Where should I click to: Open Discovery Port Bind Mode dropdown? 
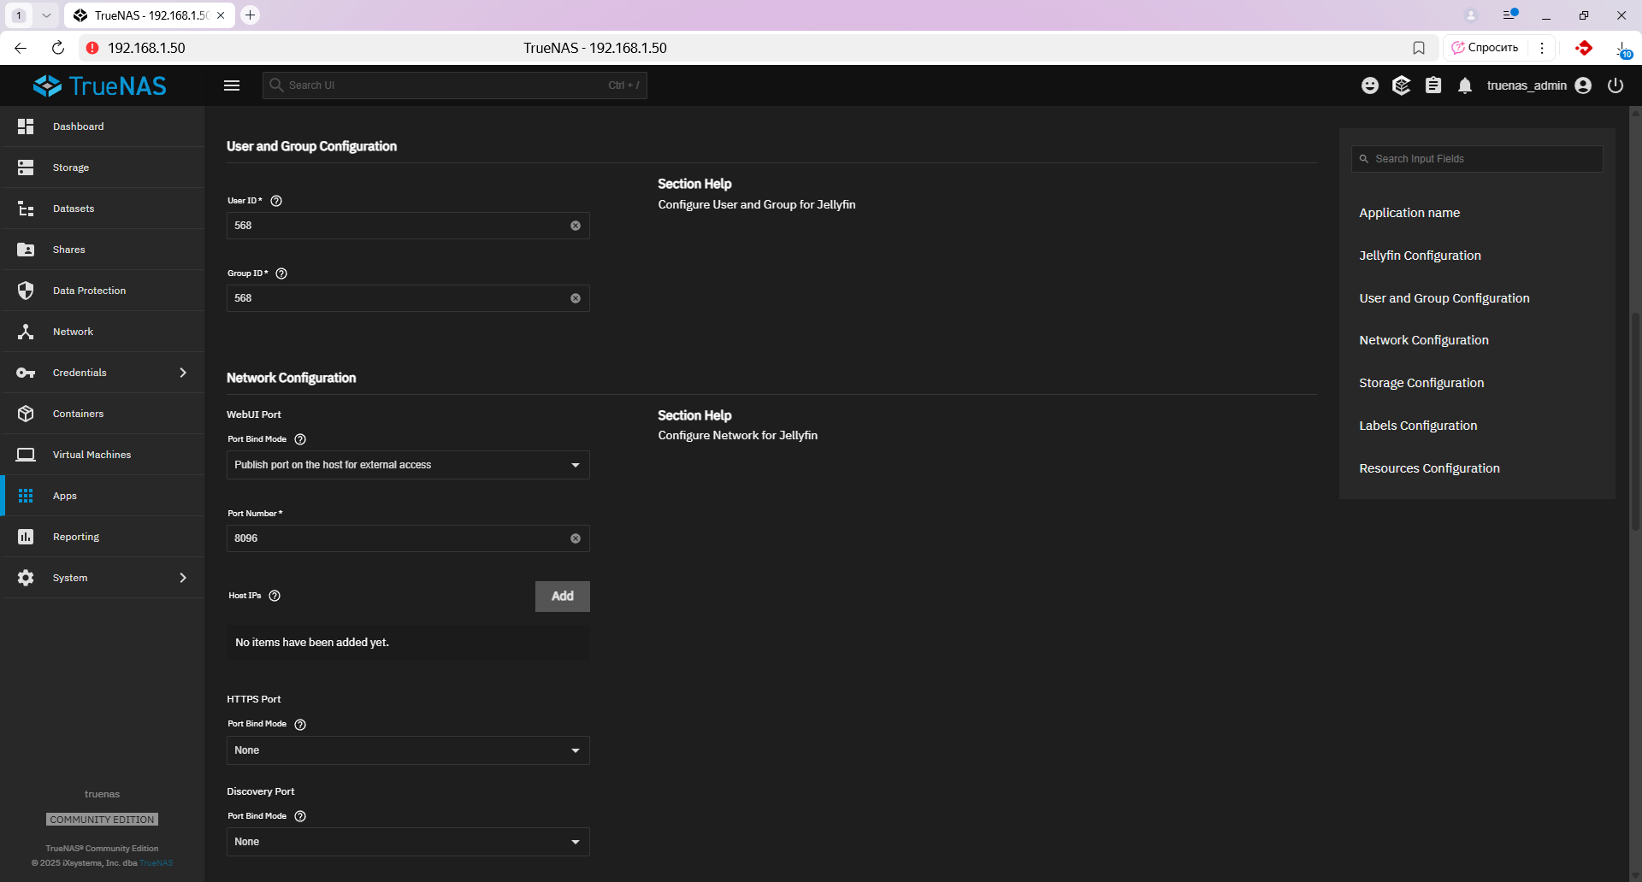click(x=408, y=842)
